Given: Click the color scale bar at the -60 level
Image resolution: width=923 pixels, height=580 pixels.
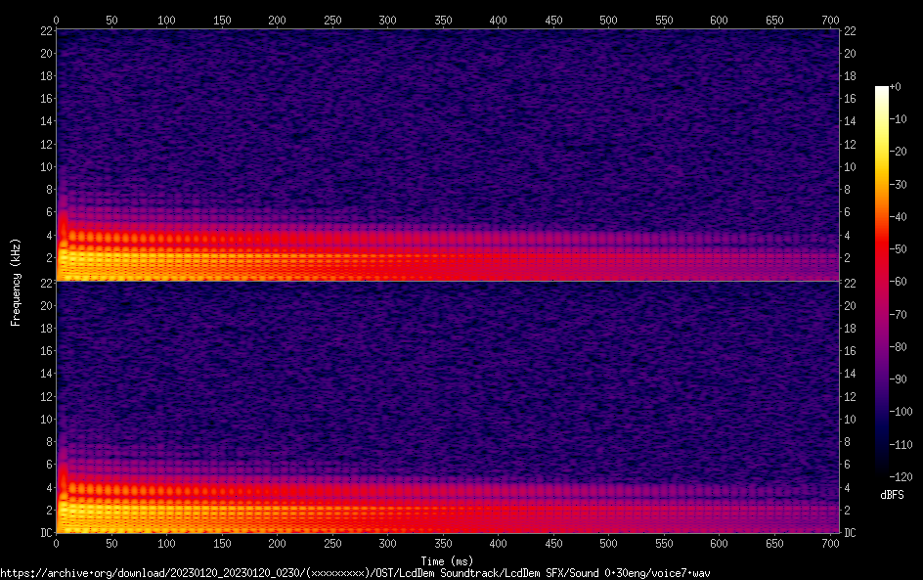Looking at the screenshot, I should 882,279.
